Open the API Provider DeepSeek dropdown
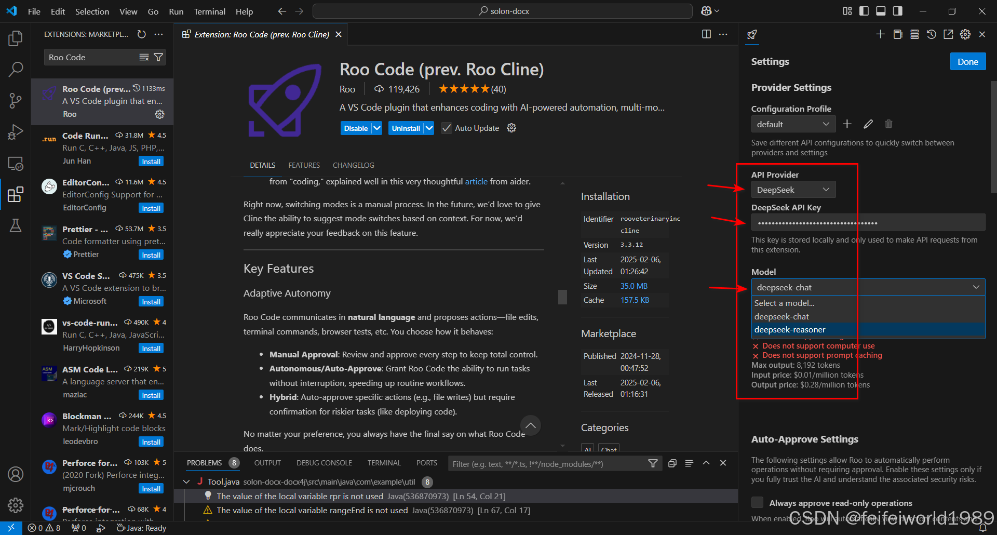 [793, 190]
